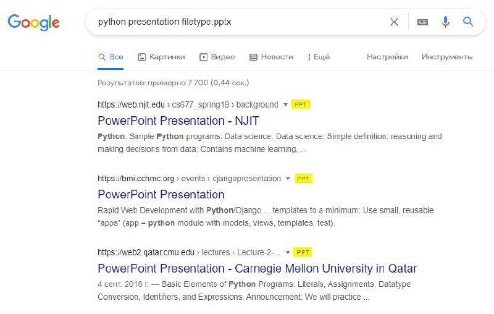Open the PowerPoint Presentation - NJIT link
The image size is (494, 314).
click(178, 121)
